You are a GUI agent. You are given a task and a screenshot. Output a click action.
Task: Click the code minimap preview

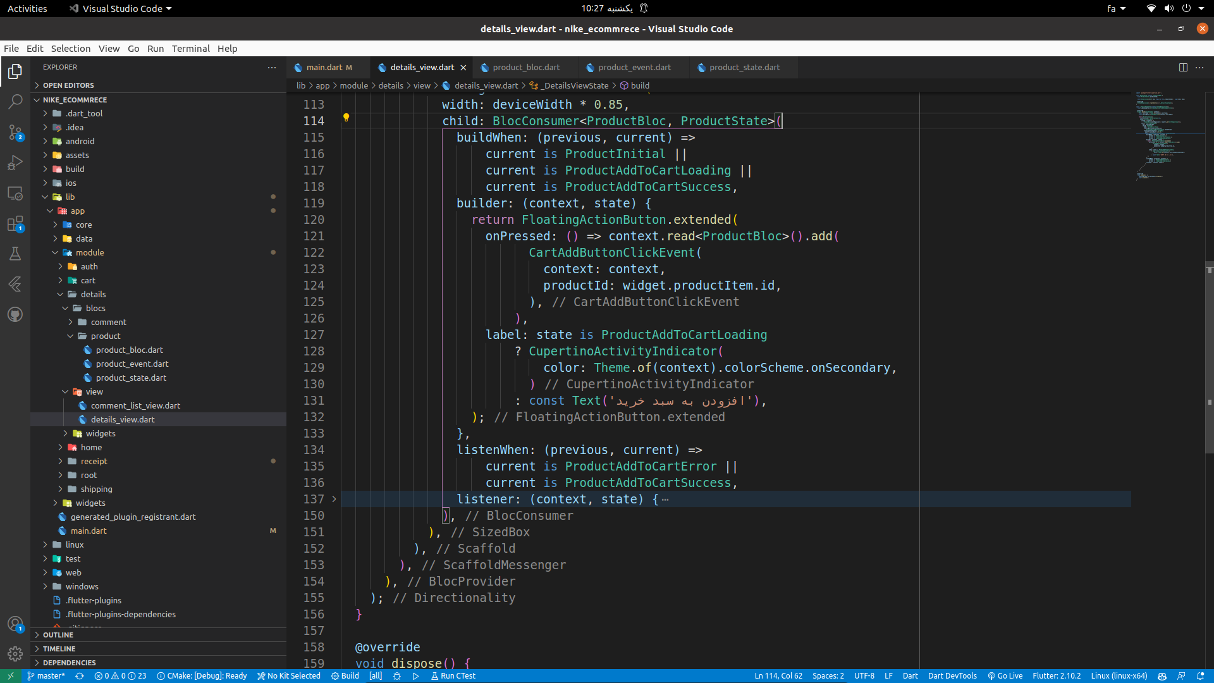[1167, 136]
